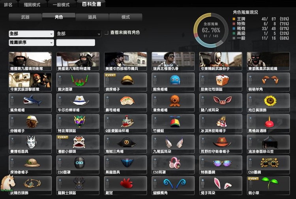Click the 王牌 yellow legend swatch
Viewport: 296px width, 199px height.
tap(234, 19)
